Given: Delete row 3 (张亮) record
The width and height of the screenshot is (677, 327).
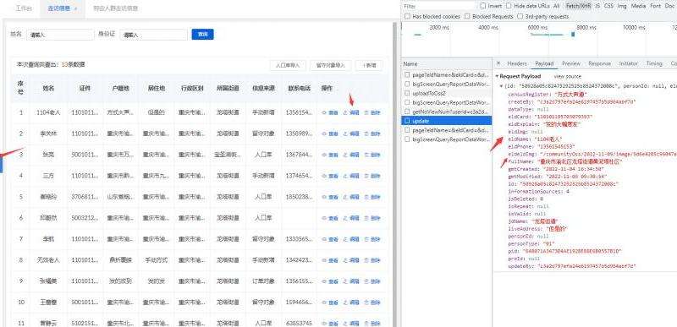Looking at the screenshot, I should click(372, 155).
